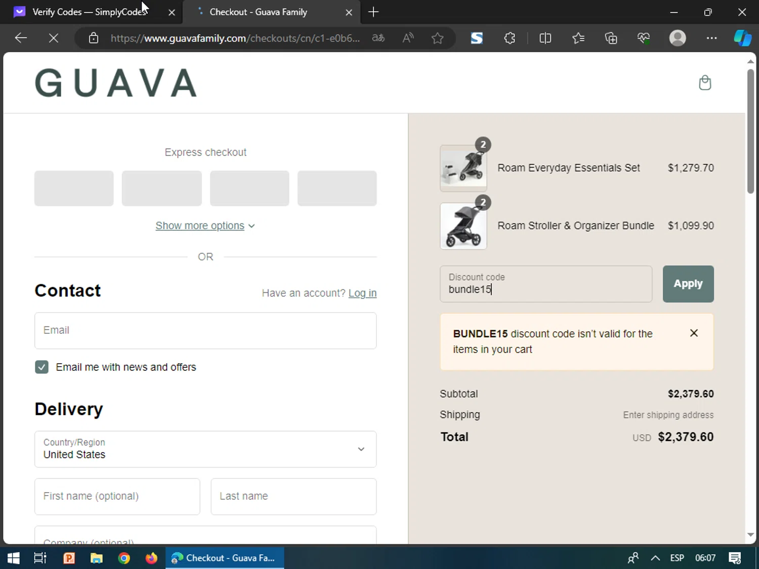
Task: Open a new browser tab
Action: 373,12
